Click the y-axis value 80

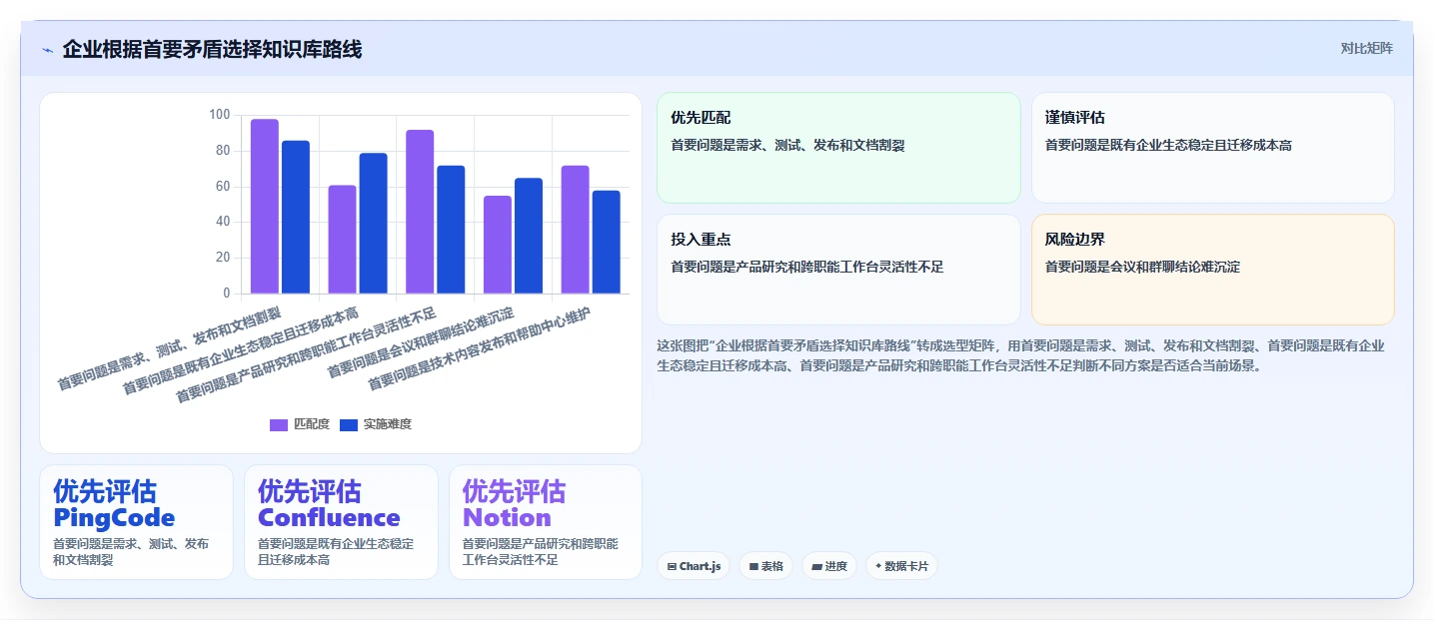tap(223, 151)
